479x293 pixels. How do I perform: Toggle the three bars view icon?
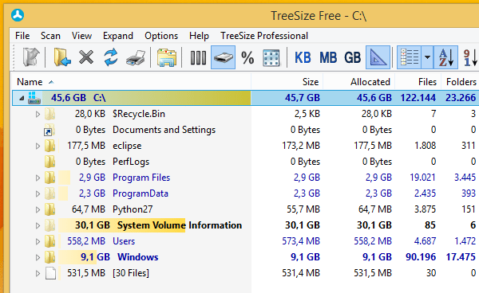coord(198,57)
